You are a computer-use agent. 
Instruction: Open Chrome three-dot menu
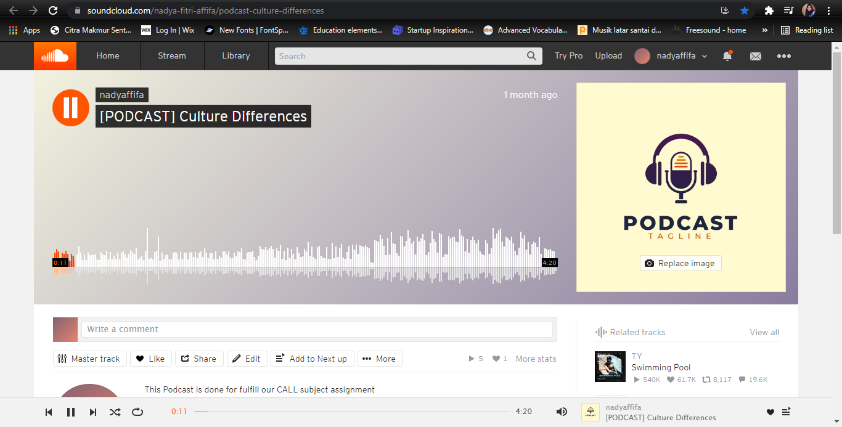(x=828, y=10)
